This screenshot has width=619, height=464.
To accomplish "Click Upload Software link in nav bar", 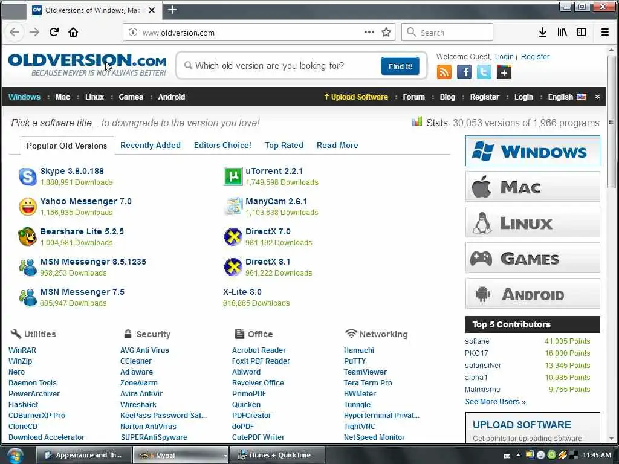I will (355, 97).
